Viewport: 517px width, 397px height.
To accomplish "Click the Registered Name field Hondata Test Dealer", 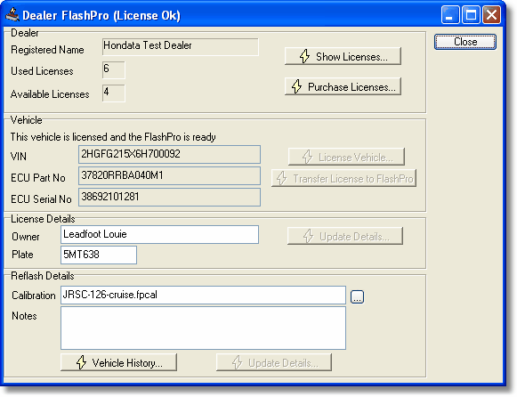I will point(181,47).
